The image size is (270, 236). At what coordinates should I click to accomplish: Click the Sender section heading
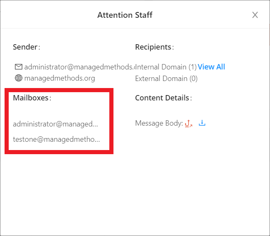click(x=26, y=47)
